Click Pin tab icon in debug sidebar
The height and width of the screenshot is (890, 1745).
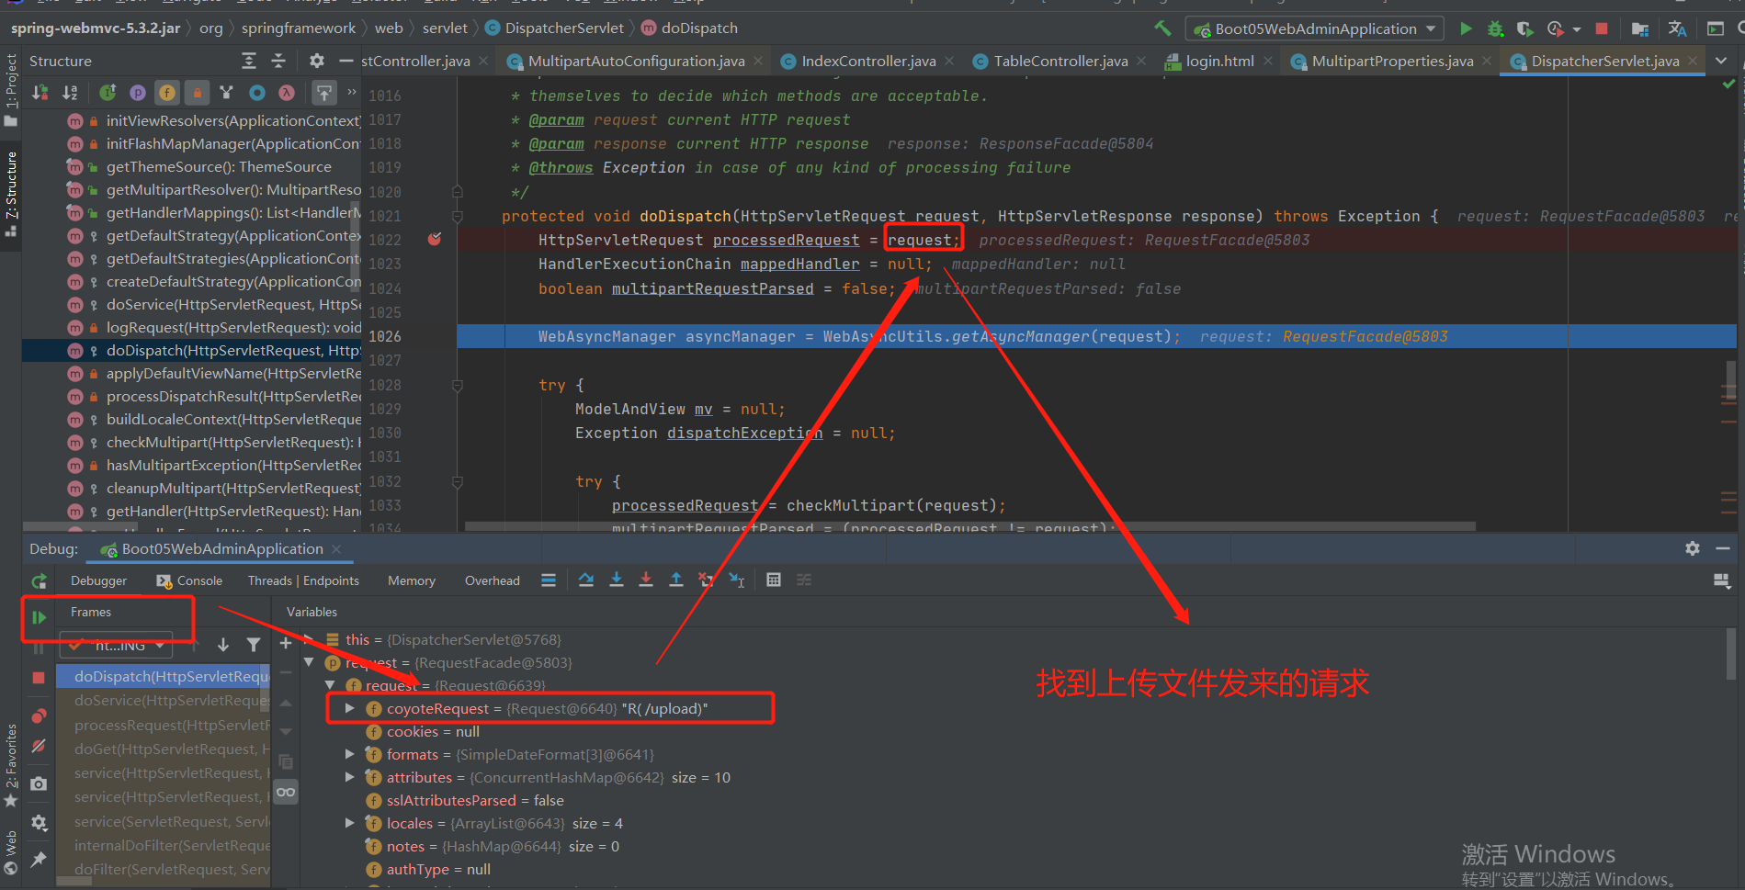pos(39,860)
